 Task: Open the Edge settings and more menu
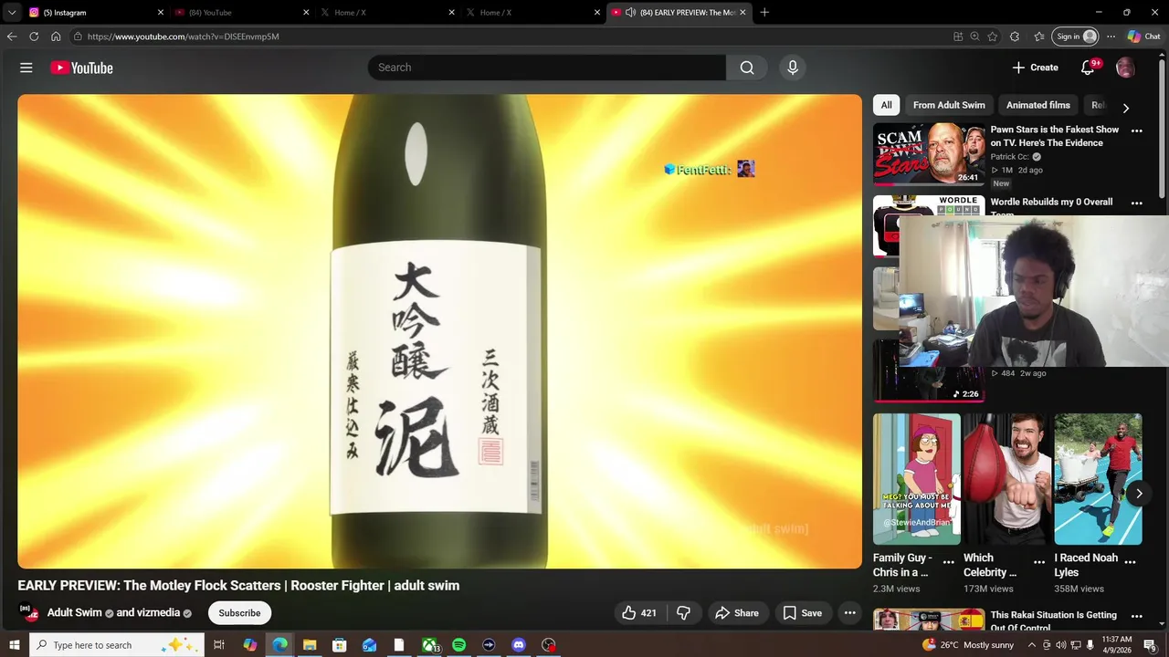click(x=1111, y=36)
